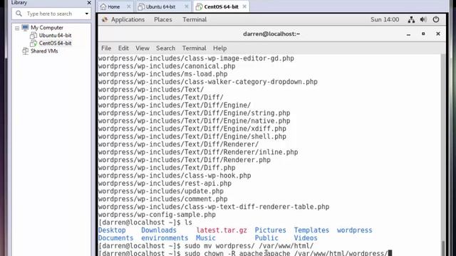Click the Library search field
The width and height of the screenshot is (456, 256).
point(51,14)
